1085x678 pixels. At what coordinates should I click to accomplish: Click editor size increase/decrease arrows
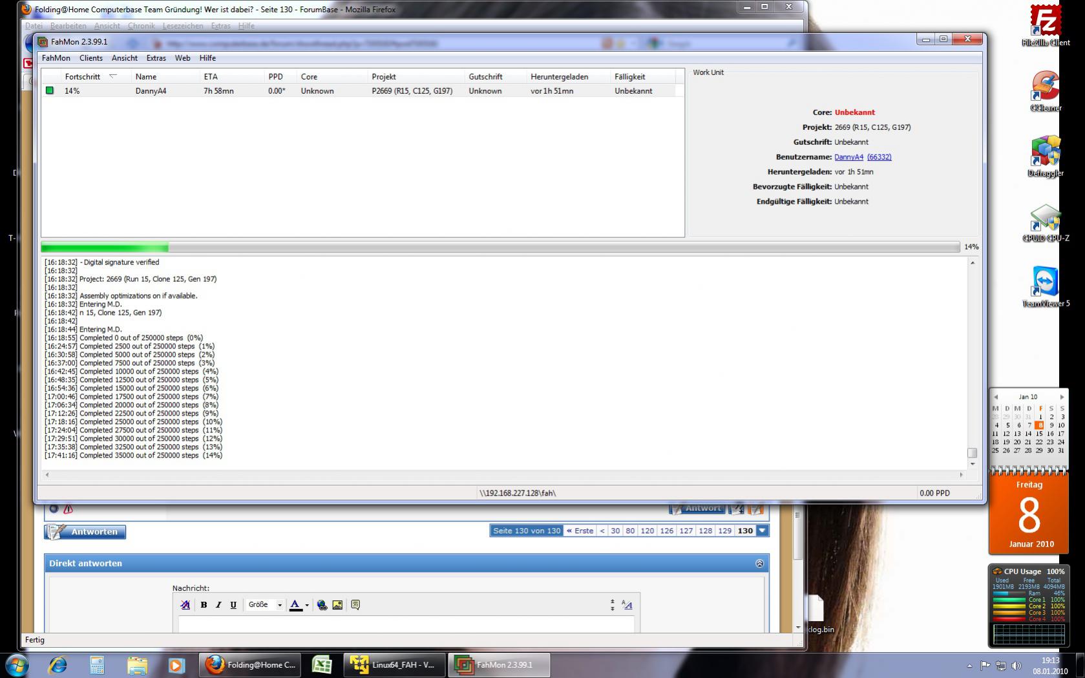pos(613,605)
